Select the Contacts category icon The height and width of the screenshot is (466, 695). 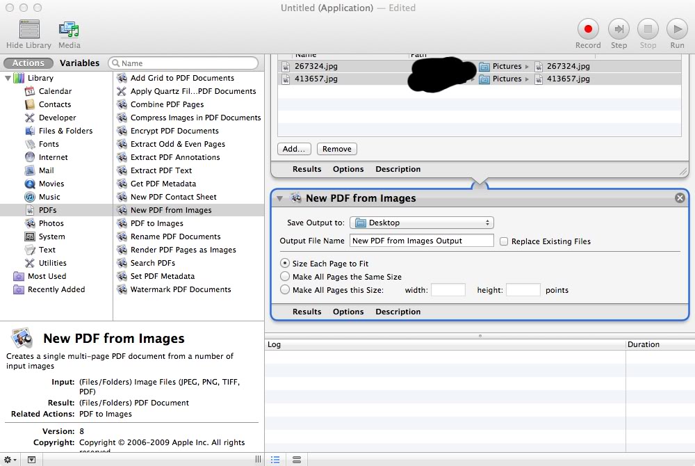[30, 104]
